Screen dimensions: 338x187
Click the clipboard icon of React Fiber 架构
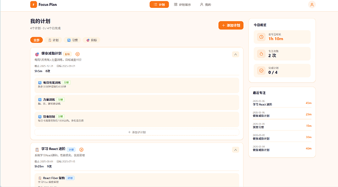click(x=40, y=178)
